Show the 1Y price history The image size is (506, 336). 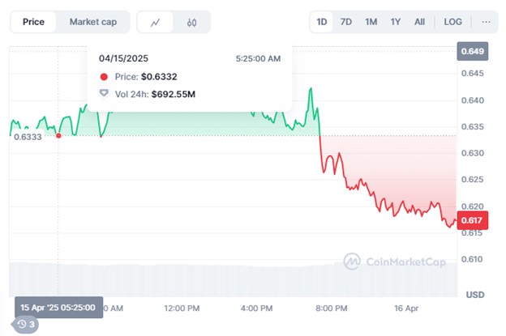(395, 22)
